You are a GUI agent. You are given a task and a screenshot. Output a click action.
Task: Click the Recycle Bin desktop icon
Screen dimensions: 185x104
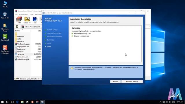(x=5, y=15)
